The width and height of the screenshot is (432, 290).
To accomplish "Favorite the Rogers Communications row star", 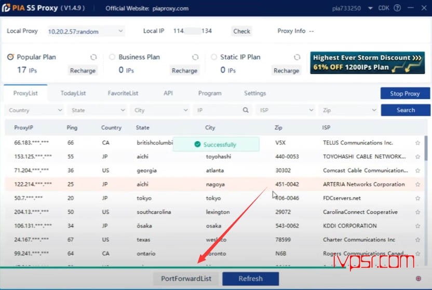I will point(417,253).
